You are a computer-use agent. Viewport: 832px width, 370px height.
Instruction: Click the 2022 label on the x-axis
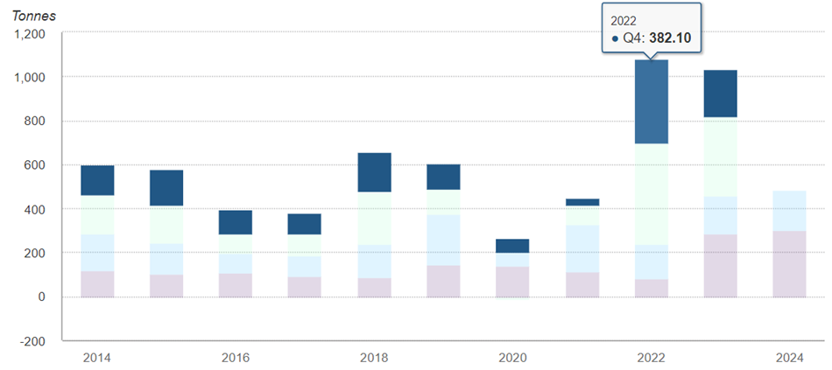(x=652, y=358)
